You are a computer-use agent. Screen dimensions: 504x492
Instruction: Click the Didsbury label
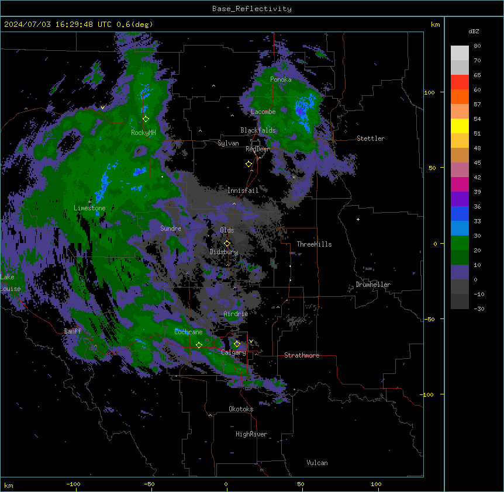coord(224,252)
